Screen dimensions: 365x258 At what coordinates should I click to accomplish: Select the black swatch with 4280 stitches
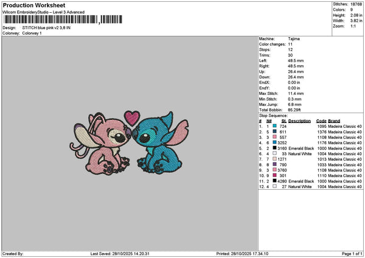[x=275, y=181]
